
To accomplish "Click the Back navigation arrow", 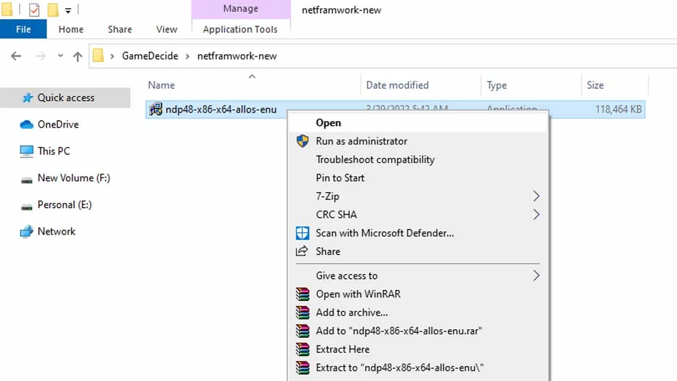I will tap(16, 56).
